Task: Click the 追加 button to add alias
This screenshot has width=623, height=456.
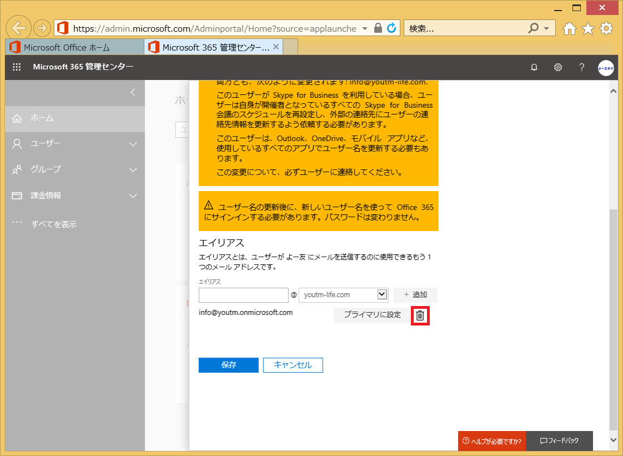Action: [x=415, y=295]
